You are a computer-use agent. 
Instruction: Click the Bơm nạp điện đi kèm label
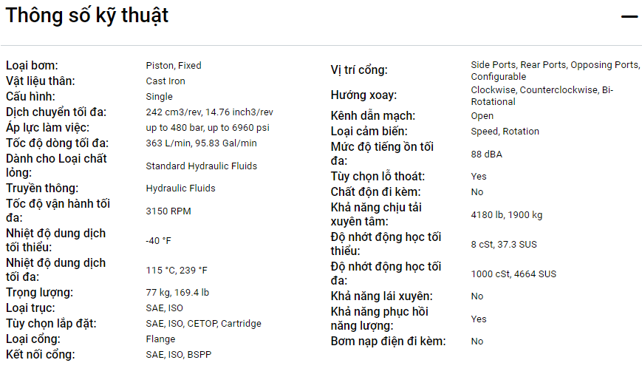pyautogui.click(x=388, y=341)
